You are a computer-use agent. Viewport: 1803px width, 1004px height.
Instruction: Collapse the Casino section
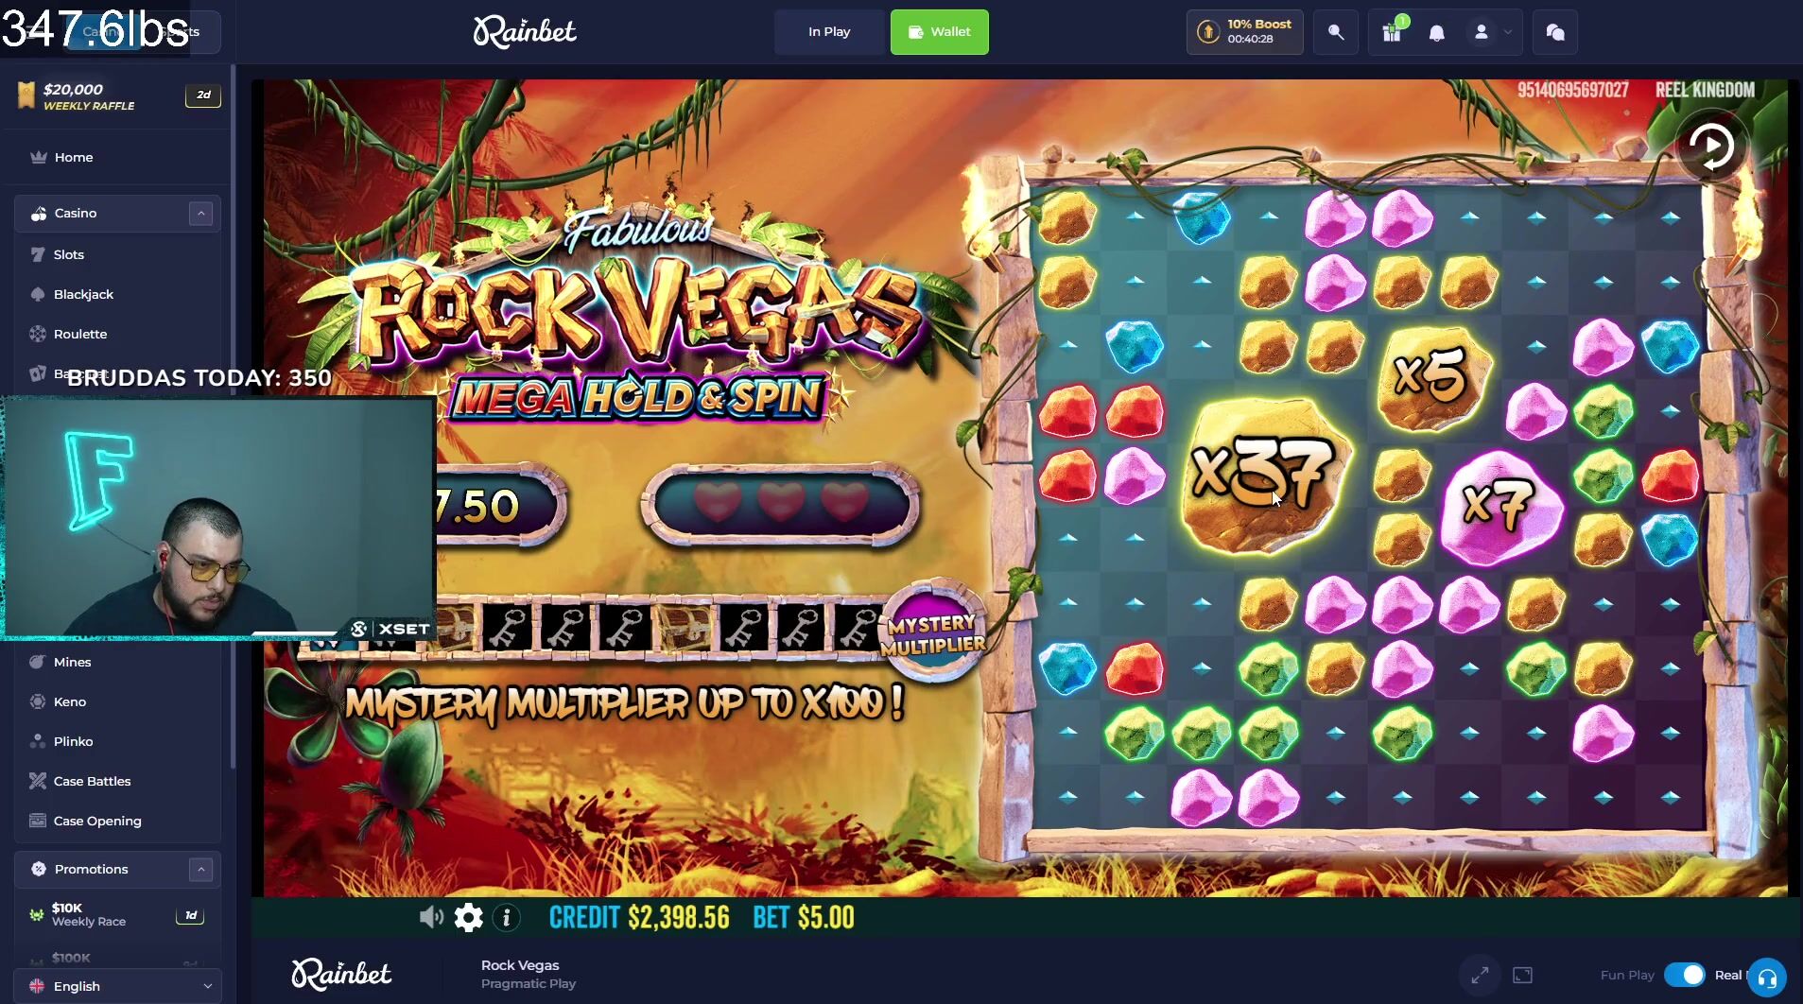200,214
